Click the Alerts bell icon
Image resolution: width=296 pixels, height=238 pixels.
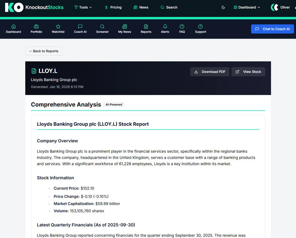pyautogui.click(x=165, y=26)
